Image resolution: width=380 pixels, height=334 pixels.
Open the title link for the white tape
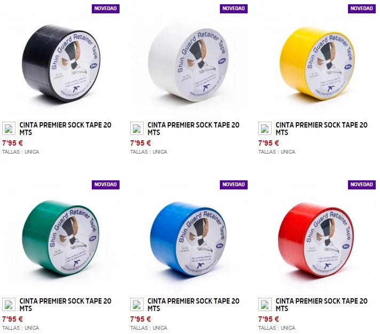[x=193, y=129]
